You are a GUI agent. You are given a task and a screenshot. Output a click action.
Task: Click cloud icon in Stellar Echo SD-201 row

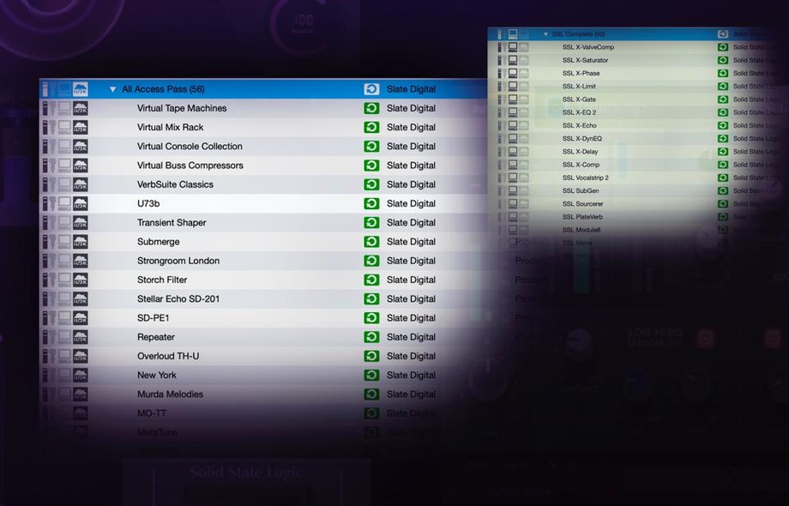[x=81, y=298]
